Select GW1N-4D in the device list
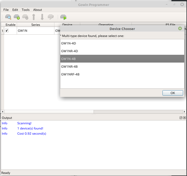 click(x=122, y=43)
